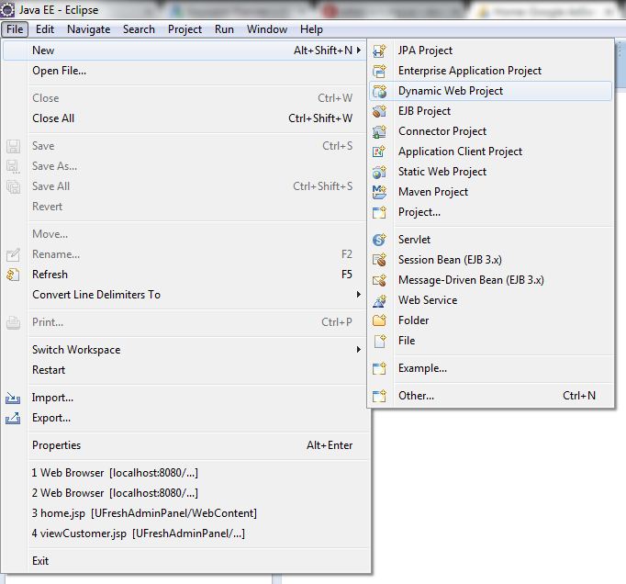Click the Enterprise Application Project icon
Viewport: 626px width, 584px height.
click(379, 71)
